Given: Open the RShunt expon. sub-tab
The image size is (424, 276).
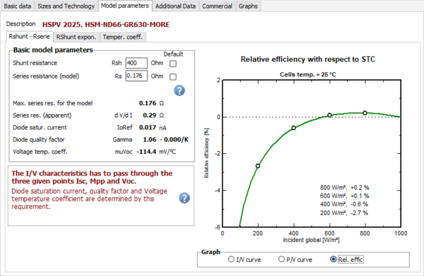Looking at the screenshot, I should tap(76, 37).
